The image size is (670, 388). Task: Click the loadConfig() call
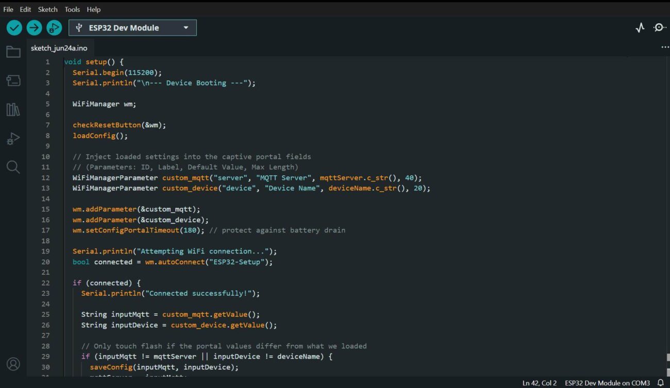click(x=100, y=136)
